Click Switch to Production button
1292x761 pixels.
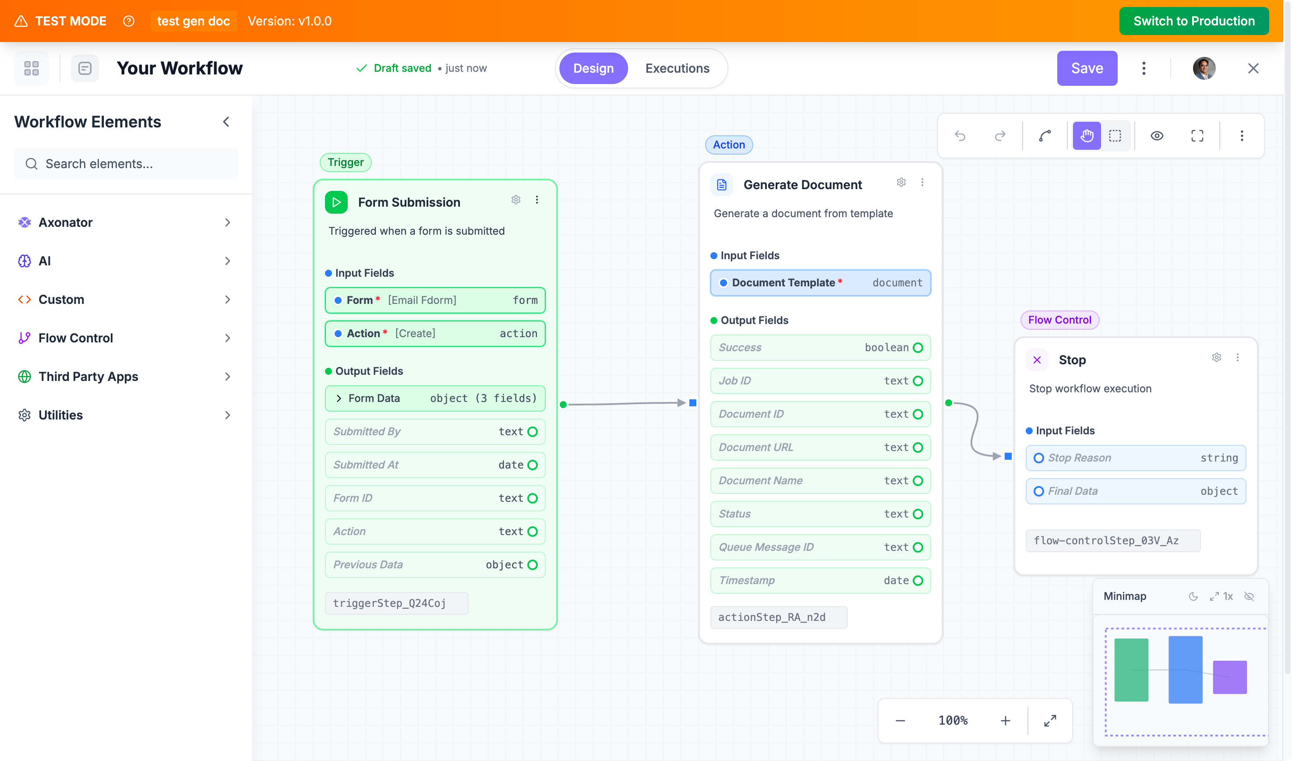[1193, 21]
